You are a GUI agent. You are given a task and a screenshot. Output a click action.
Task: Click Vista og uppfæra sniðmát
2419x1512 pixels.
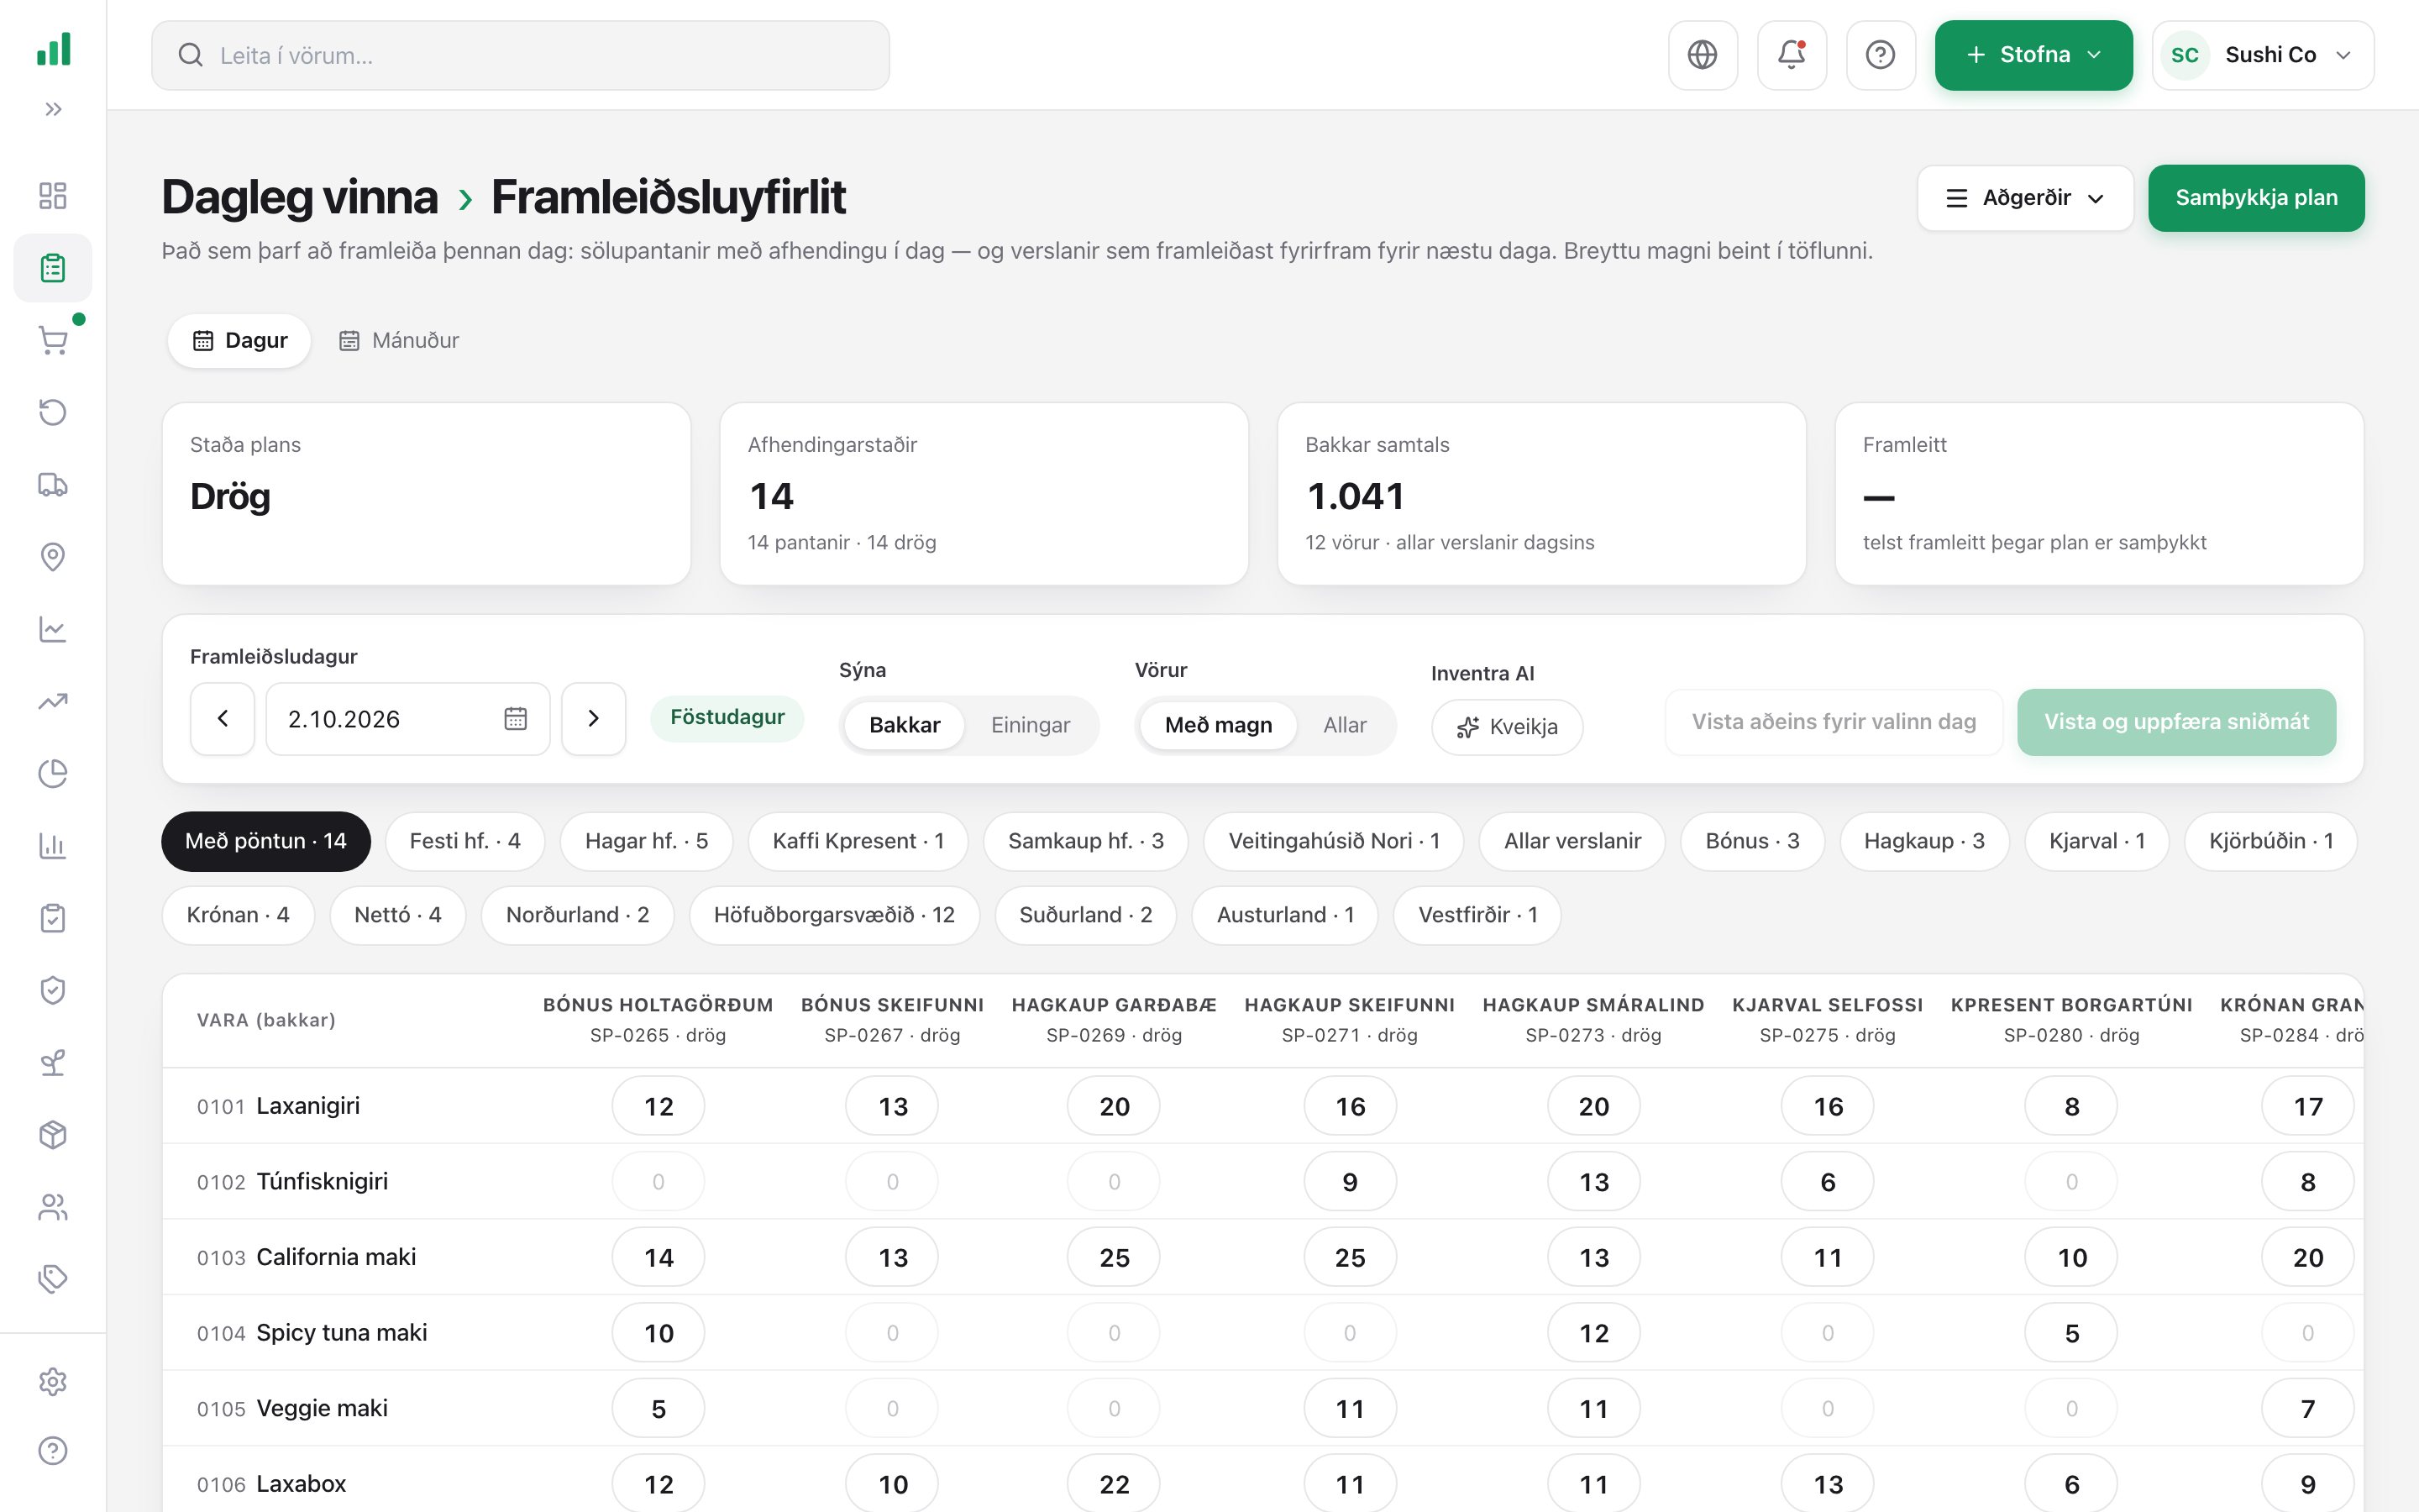tap(2176, 722)
